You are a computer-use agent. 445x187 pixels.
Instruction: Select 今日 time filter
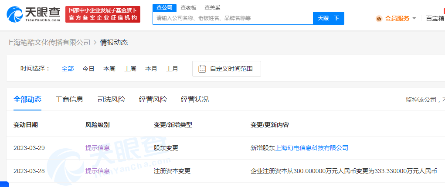[88, 69]
